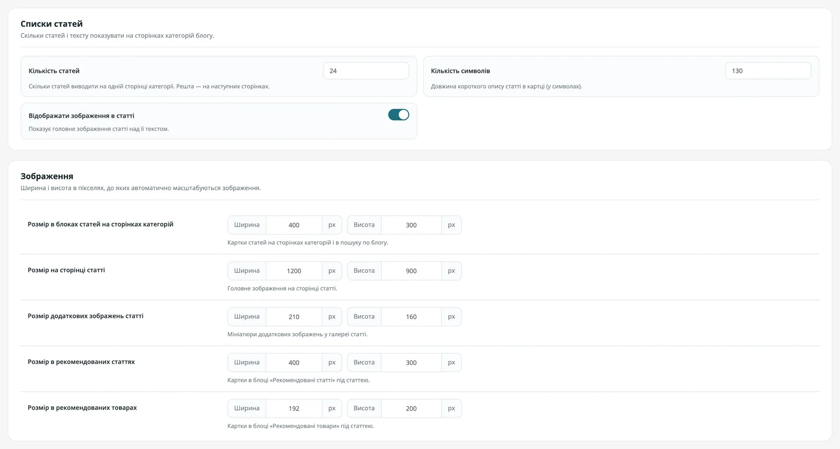This screenshot has width=840, height=449.
Task: Click the 'Відображати зображення в статті' label
Action: [81, 116]
